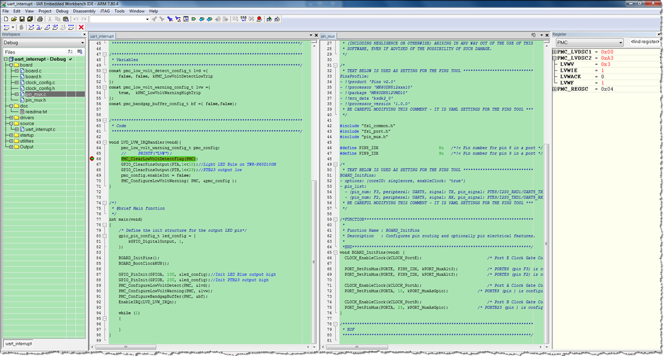Click the Open file toolbar icon
664x356 pixels.
coord(14,19)
